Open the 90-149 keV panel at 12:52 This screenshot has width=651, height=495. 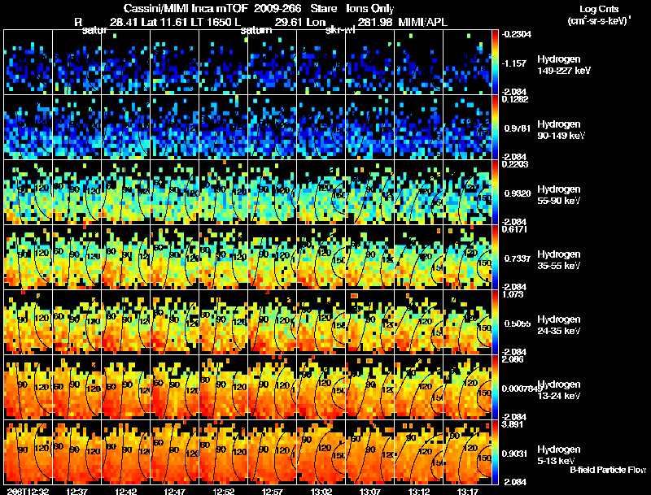point(223,128)
